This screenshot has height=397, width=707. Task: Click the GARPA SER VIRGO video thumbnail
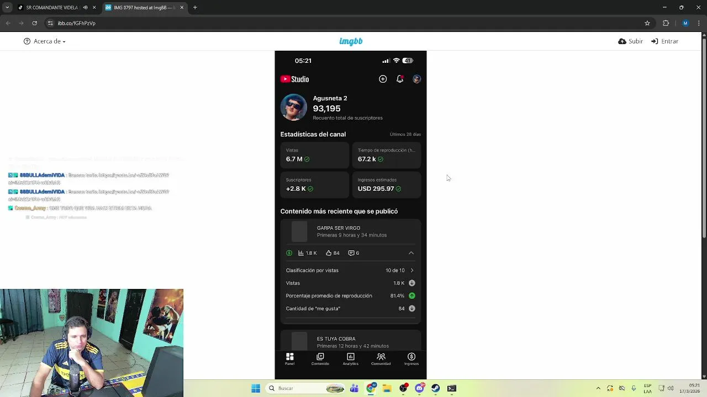[299, 232]
